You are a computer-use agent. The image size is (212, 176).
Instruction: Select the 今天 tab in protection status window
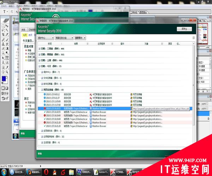tap(25, 35)
